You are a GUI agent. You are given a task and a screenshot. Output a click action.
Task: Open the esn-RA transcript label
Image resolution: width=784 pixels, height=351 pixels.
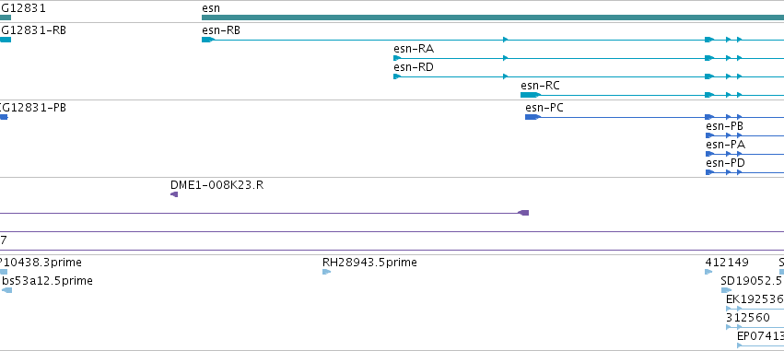414,49
